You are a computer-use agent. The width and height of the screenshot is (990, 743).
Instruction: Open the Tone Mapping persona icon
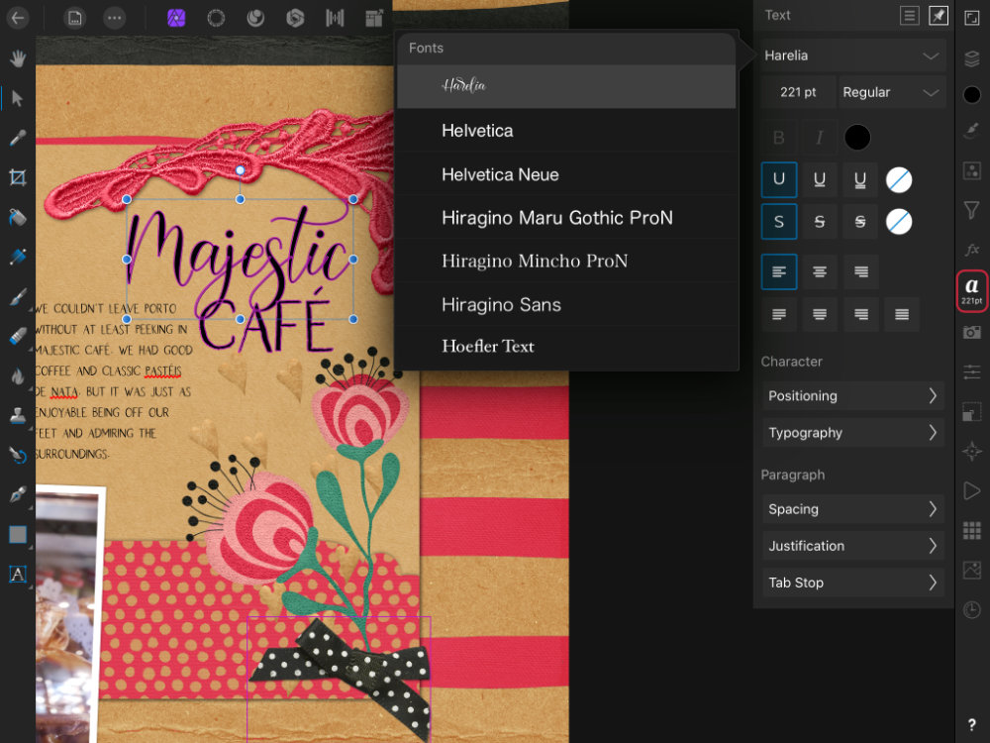pyautogui.click(x=335, y=18)
